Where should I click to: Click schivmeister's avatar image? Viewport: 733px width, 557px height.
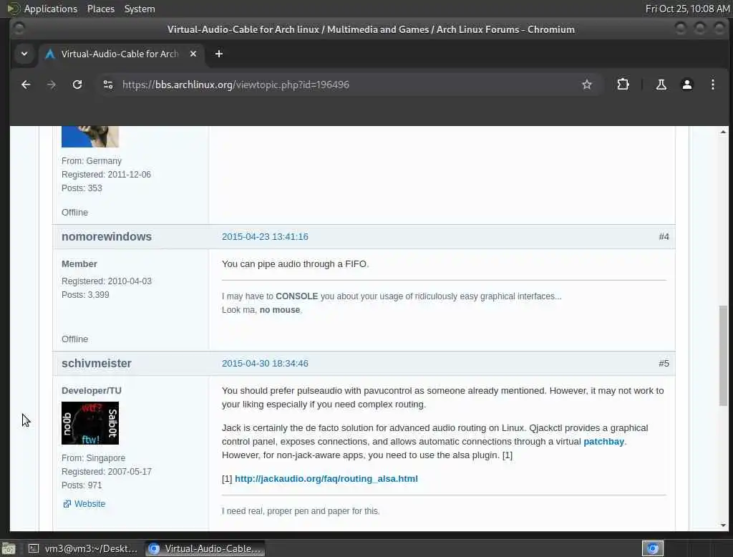click(90, 423)
